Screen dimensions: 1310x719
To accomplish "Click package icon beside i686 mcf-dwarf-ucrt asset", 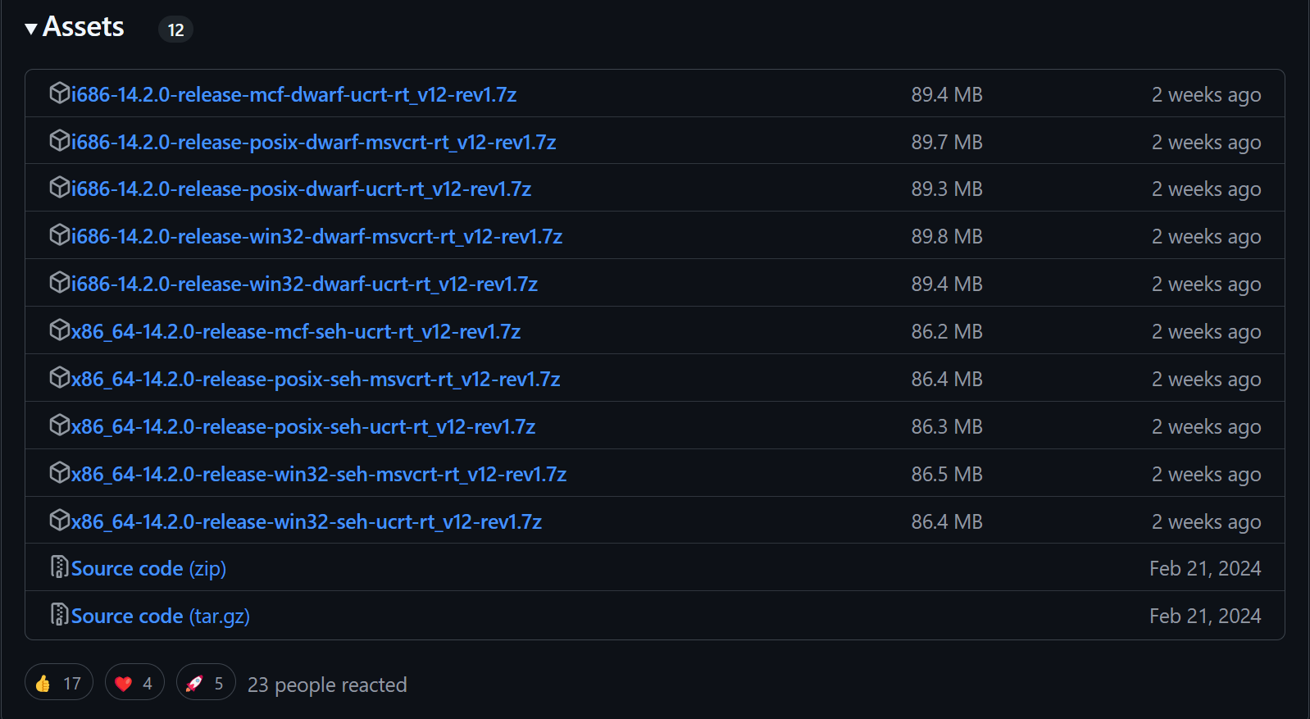I will point(59,93).
